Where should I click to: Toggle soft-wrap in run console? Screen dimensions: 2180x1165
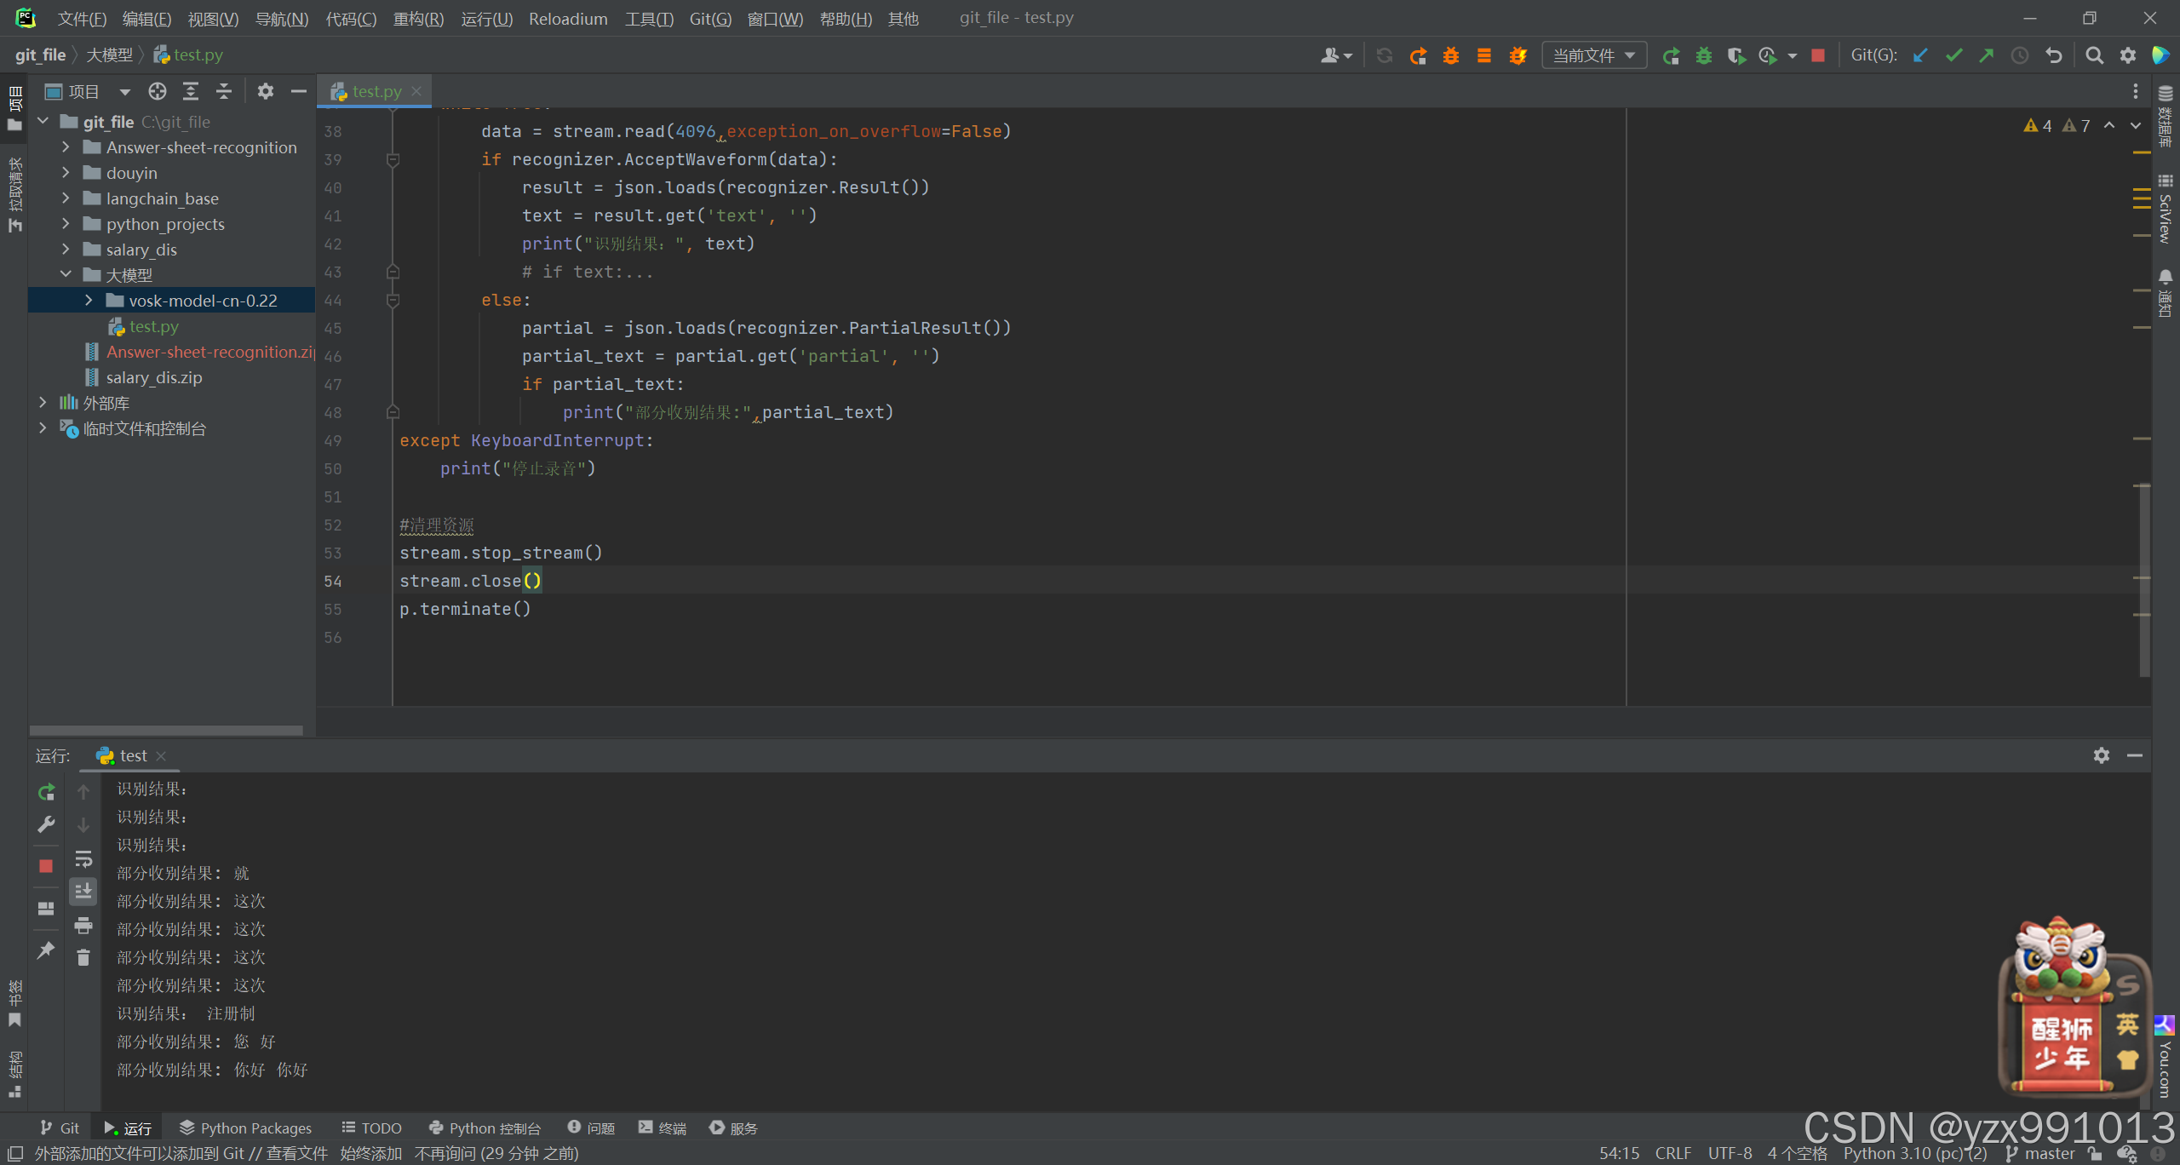(83, 858)
